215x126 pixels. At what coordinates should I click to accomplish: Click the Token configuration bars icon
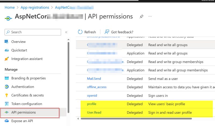6,104
